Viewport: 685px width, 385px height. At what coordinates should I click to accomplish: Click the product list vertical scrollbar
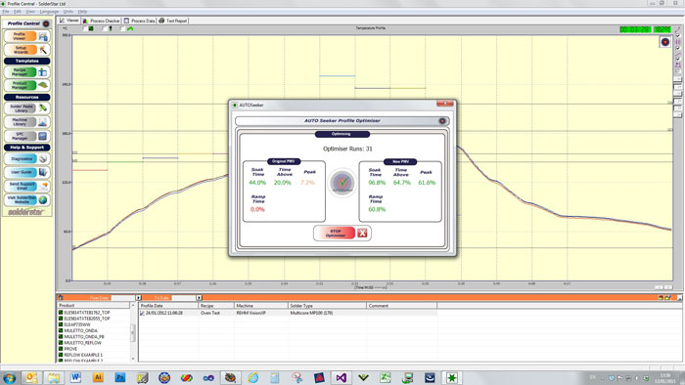pyautogui.click(x=133, y=332)
